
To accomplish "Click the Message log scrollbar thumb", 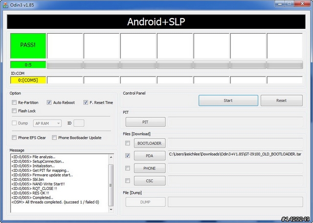I will tap(111, 185).
